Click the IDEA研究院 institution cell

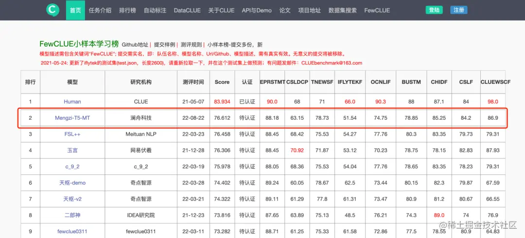(140, 215)
